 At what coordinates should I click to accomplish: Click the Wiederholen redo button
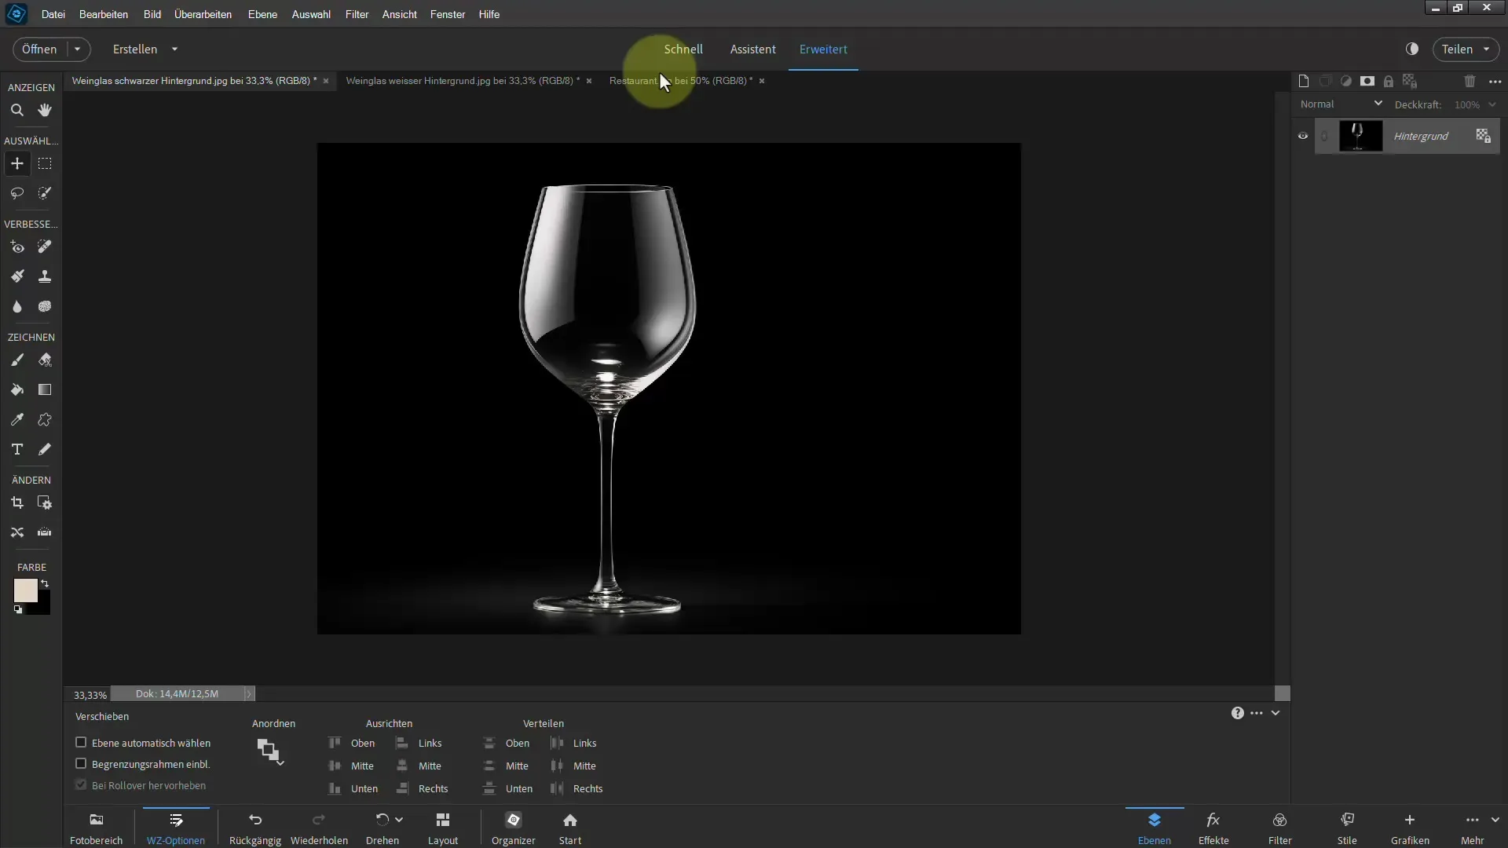(319, 828)
